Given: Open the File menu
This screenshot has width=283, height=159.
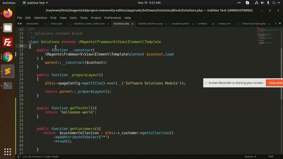Looking at the screenshot, I should tap(19, 18).
